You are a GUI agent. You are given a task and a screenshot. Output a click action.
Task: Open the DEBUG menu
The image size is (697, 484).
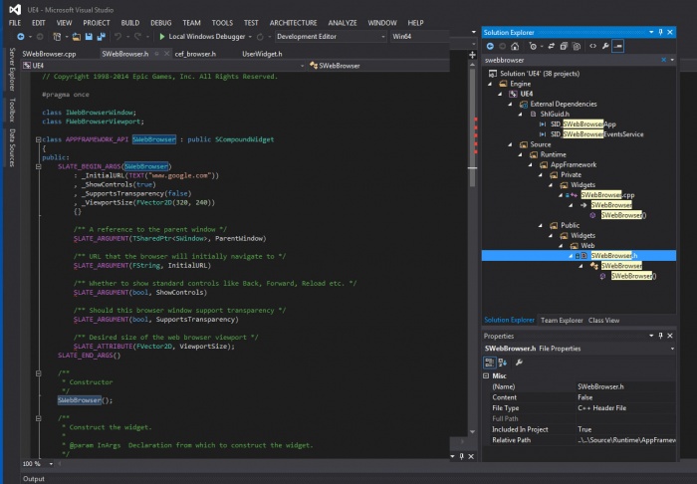coord(160,21)
